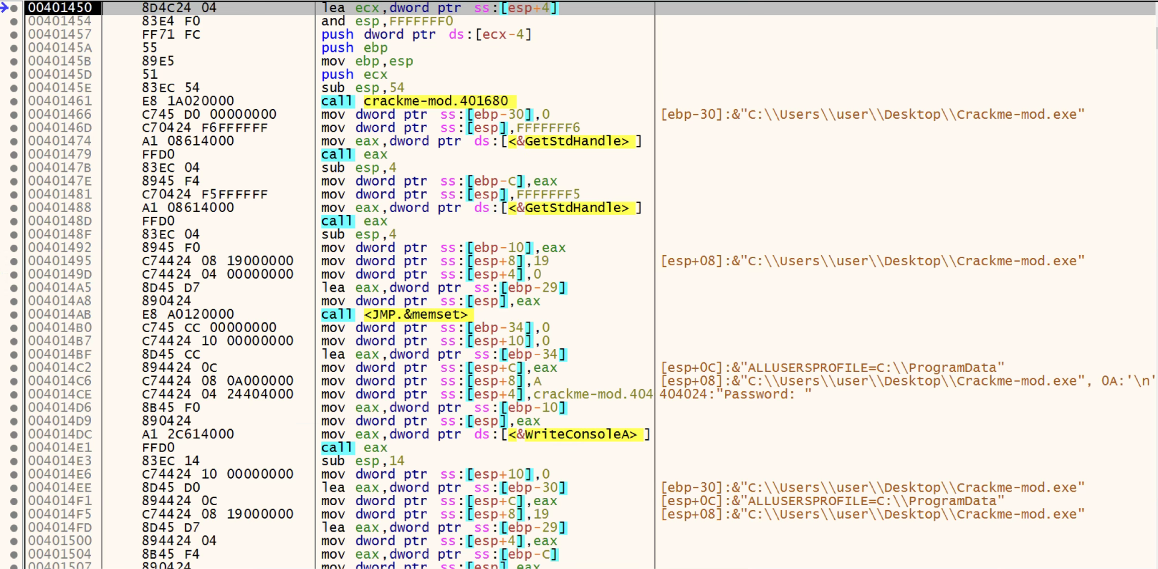Screen dimensions: 1158x569
Task: Select the and esp,FFFFFFF0 instruction
Action: tap(387, 21)
